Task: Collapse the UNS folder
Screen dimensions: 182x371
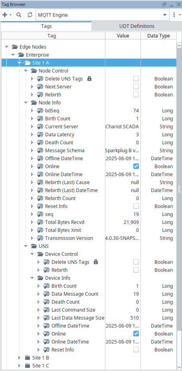Action: 26,246
